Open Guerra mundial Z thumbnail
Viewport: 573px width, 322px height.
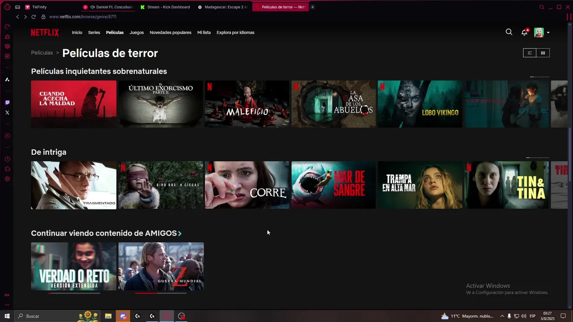(161, 266)
